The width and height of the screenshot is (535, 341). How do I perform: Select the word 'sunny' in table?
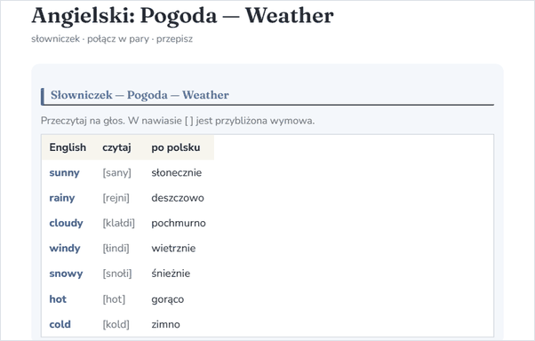(x=64, y=173)
